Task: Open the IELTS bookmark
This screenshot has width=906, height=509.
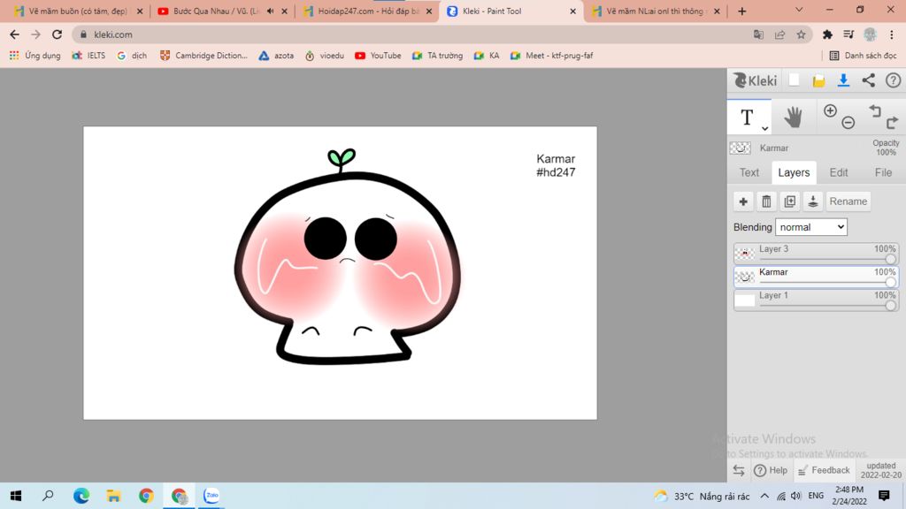Action: (88, 56)
